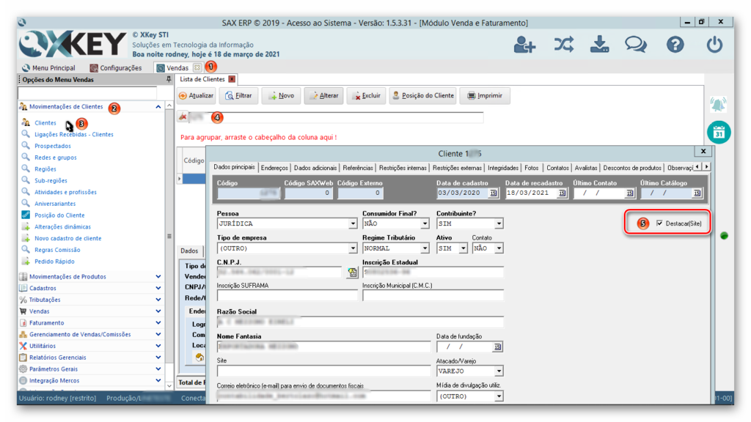The height and width of the screenshot is (422, 751).
Task: Click the Filtrar button
Action: point(238,96)
